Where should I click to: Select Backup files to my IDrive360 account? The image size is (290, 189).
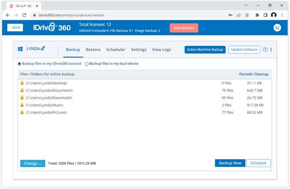19,64
